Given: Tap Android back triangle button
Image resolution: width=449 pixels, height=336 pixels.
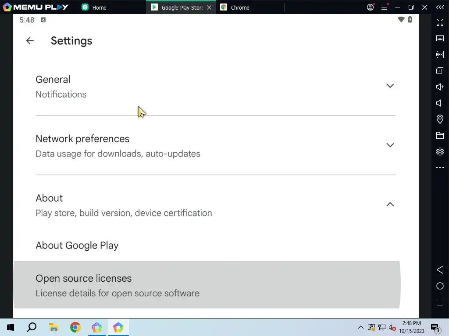Looking at the screenshot, I should (440, 269).
